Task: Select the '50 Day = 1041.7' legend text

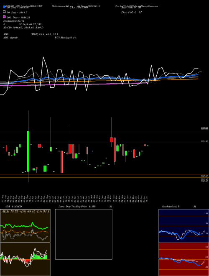Action: [x=17, y=13]
